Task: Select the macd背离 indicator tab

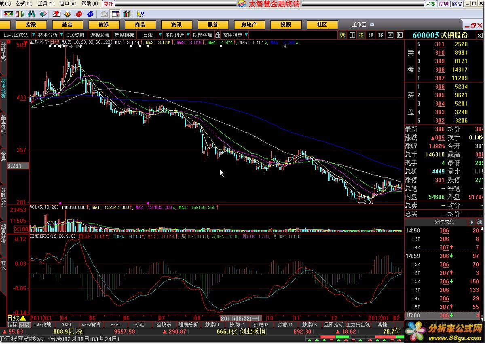Action: [91, 325]
